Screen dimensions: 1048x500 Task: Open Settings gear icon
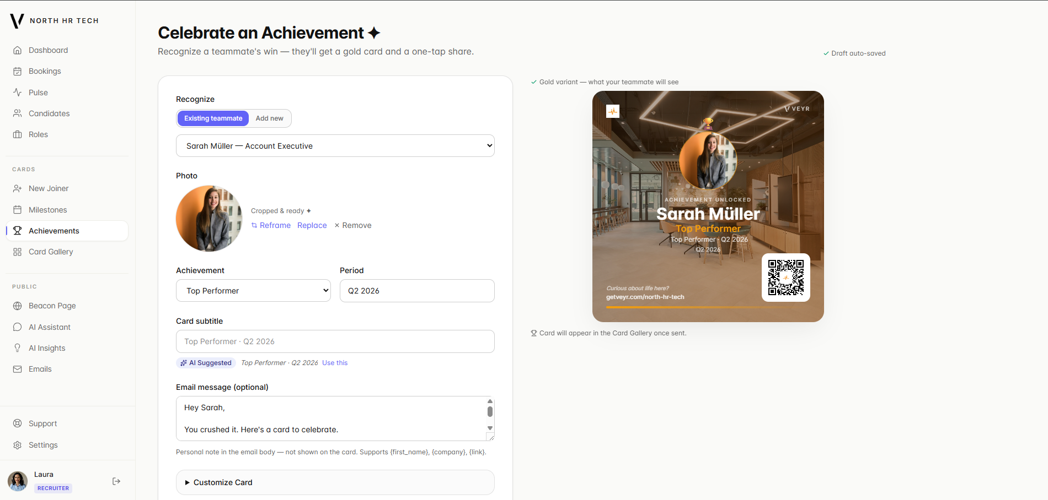18,445
